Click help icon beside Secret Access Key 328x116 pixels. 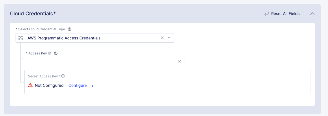coord(63,76)
